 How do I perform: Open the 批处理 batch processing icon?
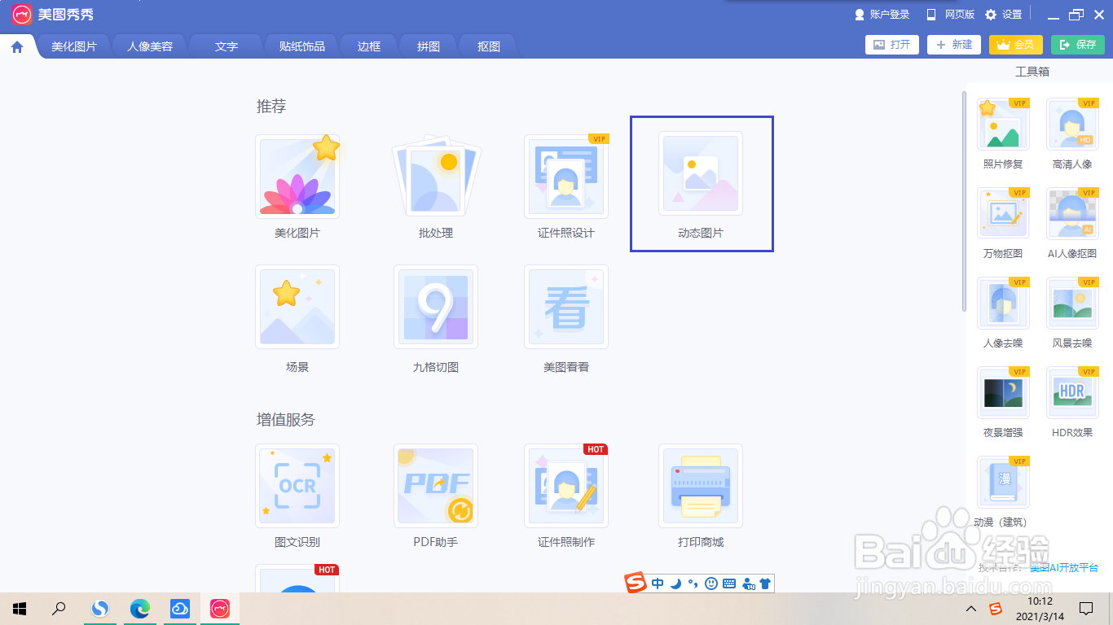(436, 177)
